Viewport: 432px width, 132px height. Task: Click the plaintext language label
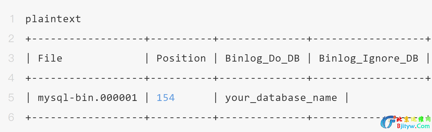coord(53,19)
